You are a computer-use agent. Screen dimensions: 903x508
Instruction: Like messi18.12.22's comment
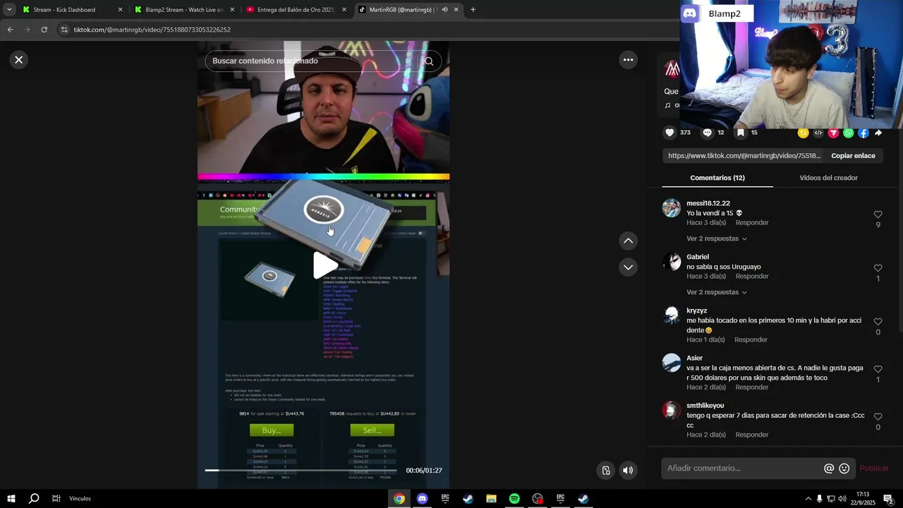878,214
